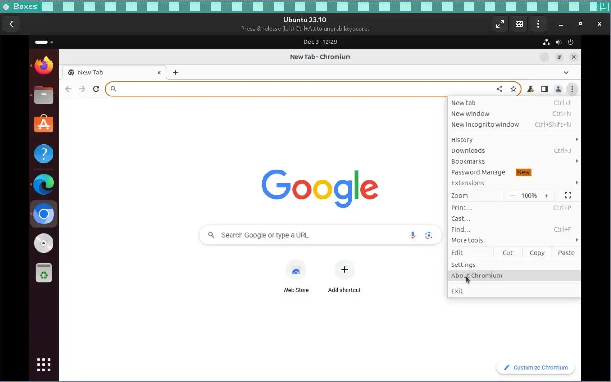Choose Exit from the menu
The width and height of the screenshot is (611, 382).
click(514, 291)
